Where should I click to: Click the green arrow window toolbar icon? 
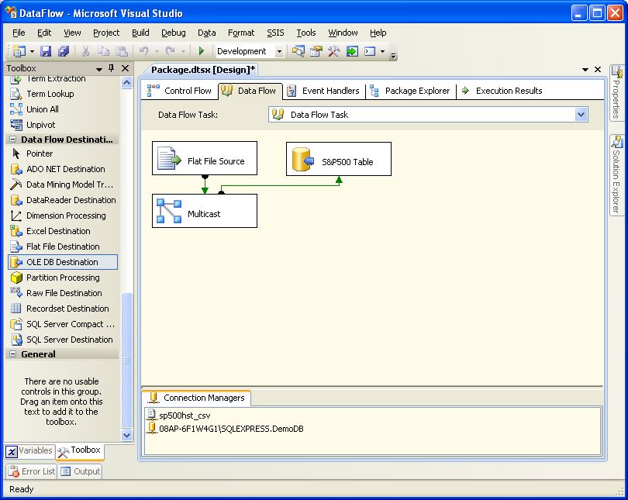[352, 51]
